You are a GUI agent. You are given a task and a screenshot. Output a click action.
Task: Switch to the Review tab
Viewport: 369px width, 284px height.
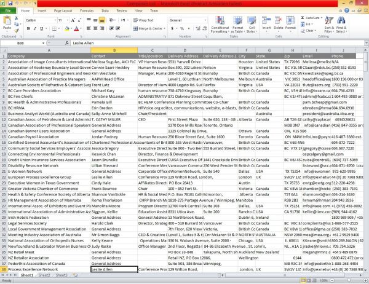tap(122, 10)
